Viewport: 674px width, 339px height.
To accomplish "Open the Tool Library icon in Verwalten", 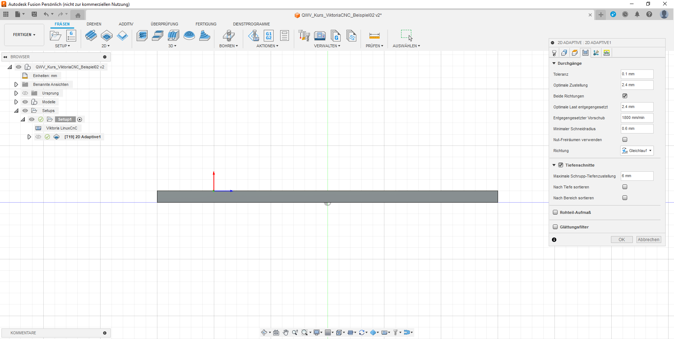I will (x=304, y=36).
